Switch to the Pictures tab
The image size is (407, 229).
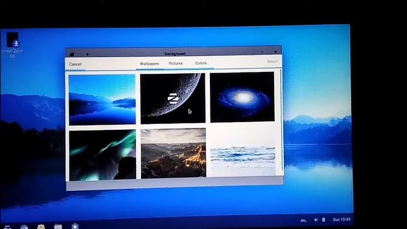tap(176, 64)
